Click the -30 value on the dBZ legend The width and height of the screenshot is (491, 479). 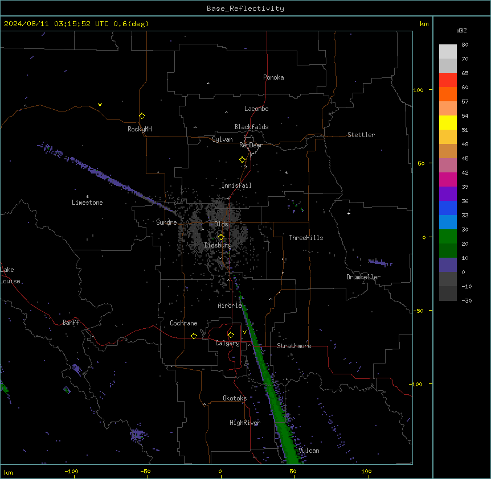pyautogui.click(x=467, y=301)
